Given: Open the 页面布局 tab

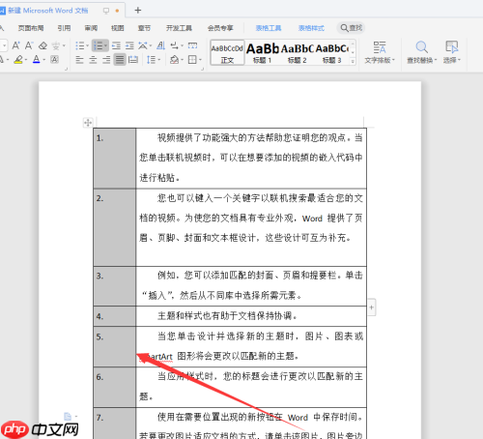Looking at the screenshot, I should [31, 28].
